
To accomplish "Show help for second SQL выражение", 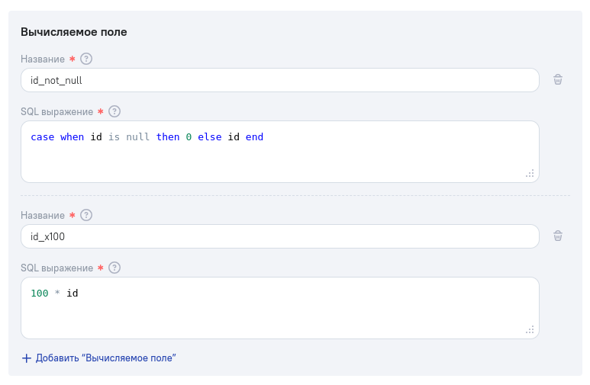I will tap(114, 268).
